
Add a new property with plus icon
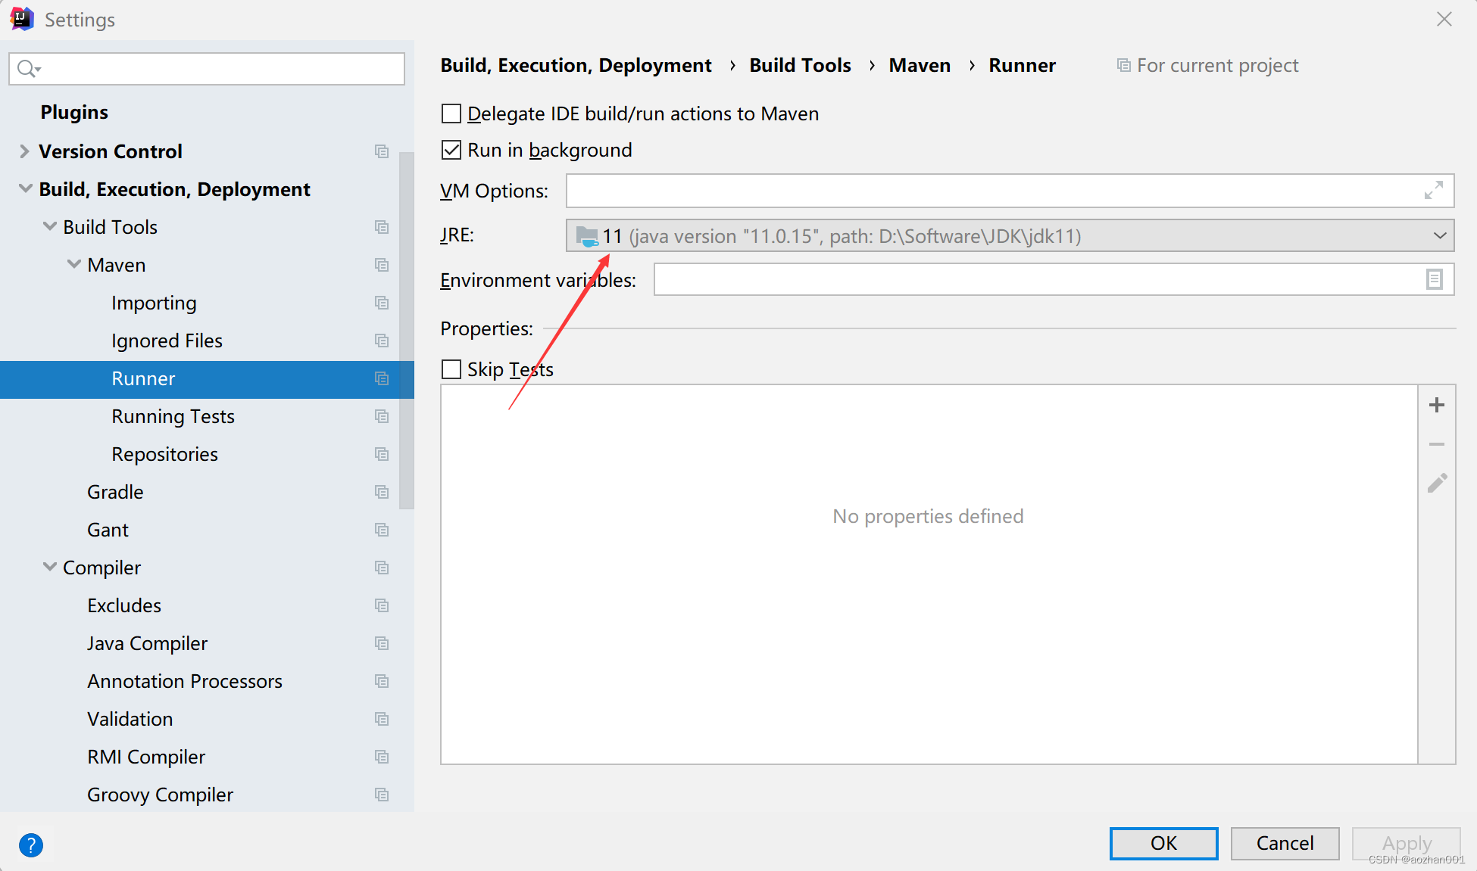[x=1437, y=405]
